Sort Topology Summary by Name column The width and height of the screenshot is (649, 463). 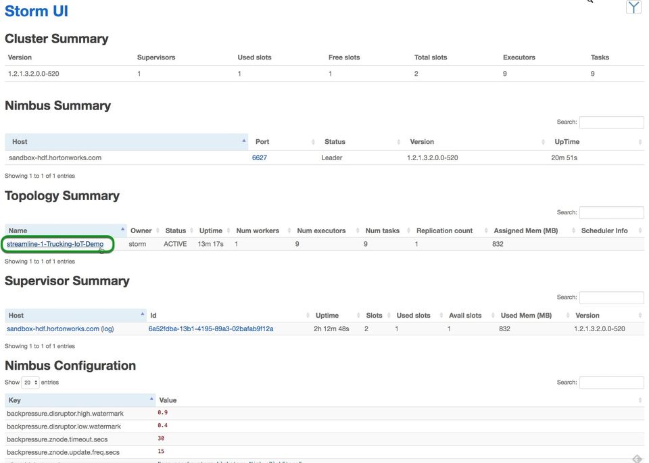[66, 230]
